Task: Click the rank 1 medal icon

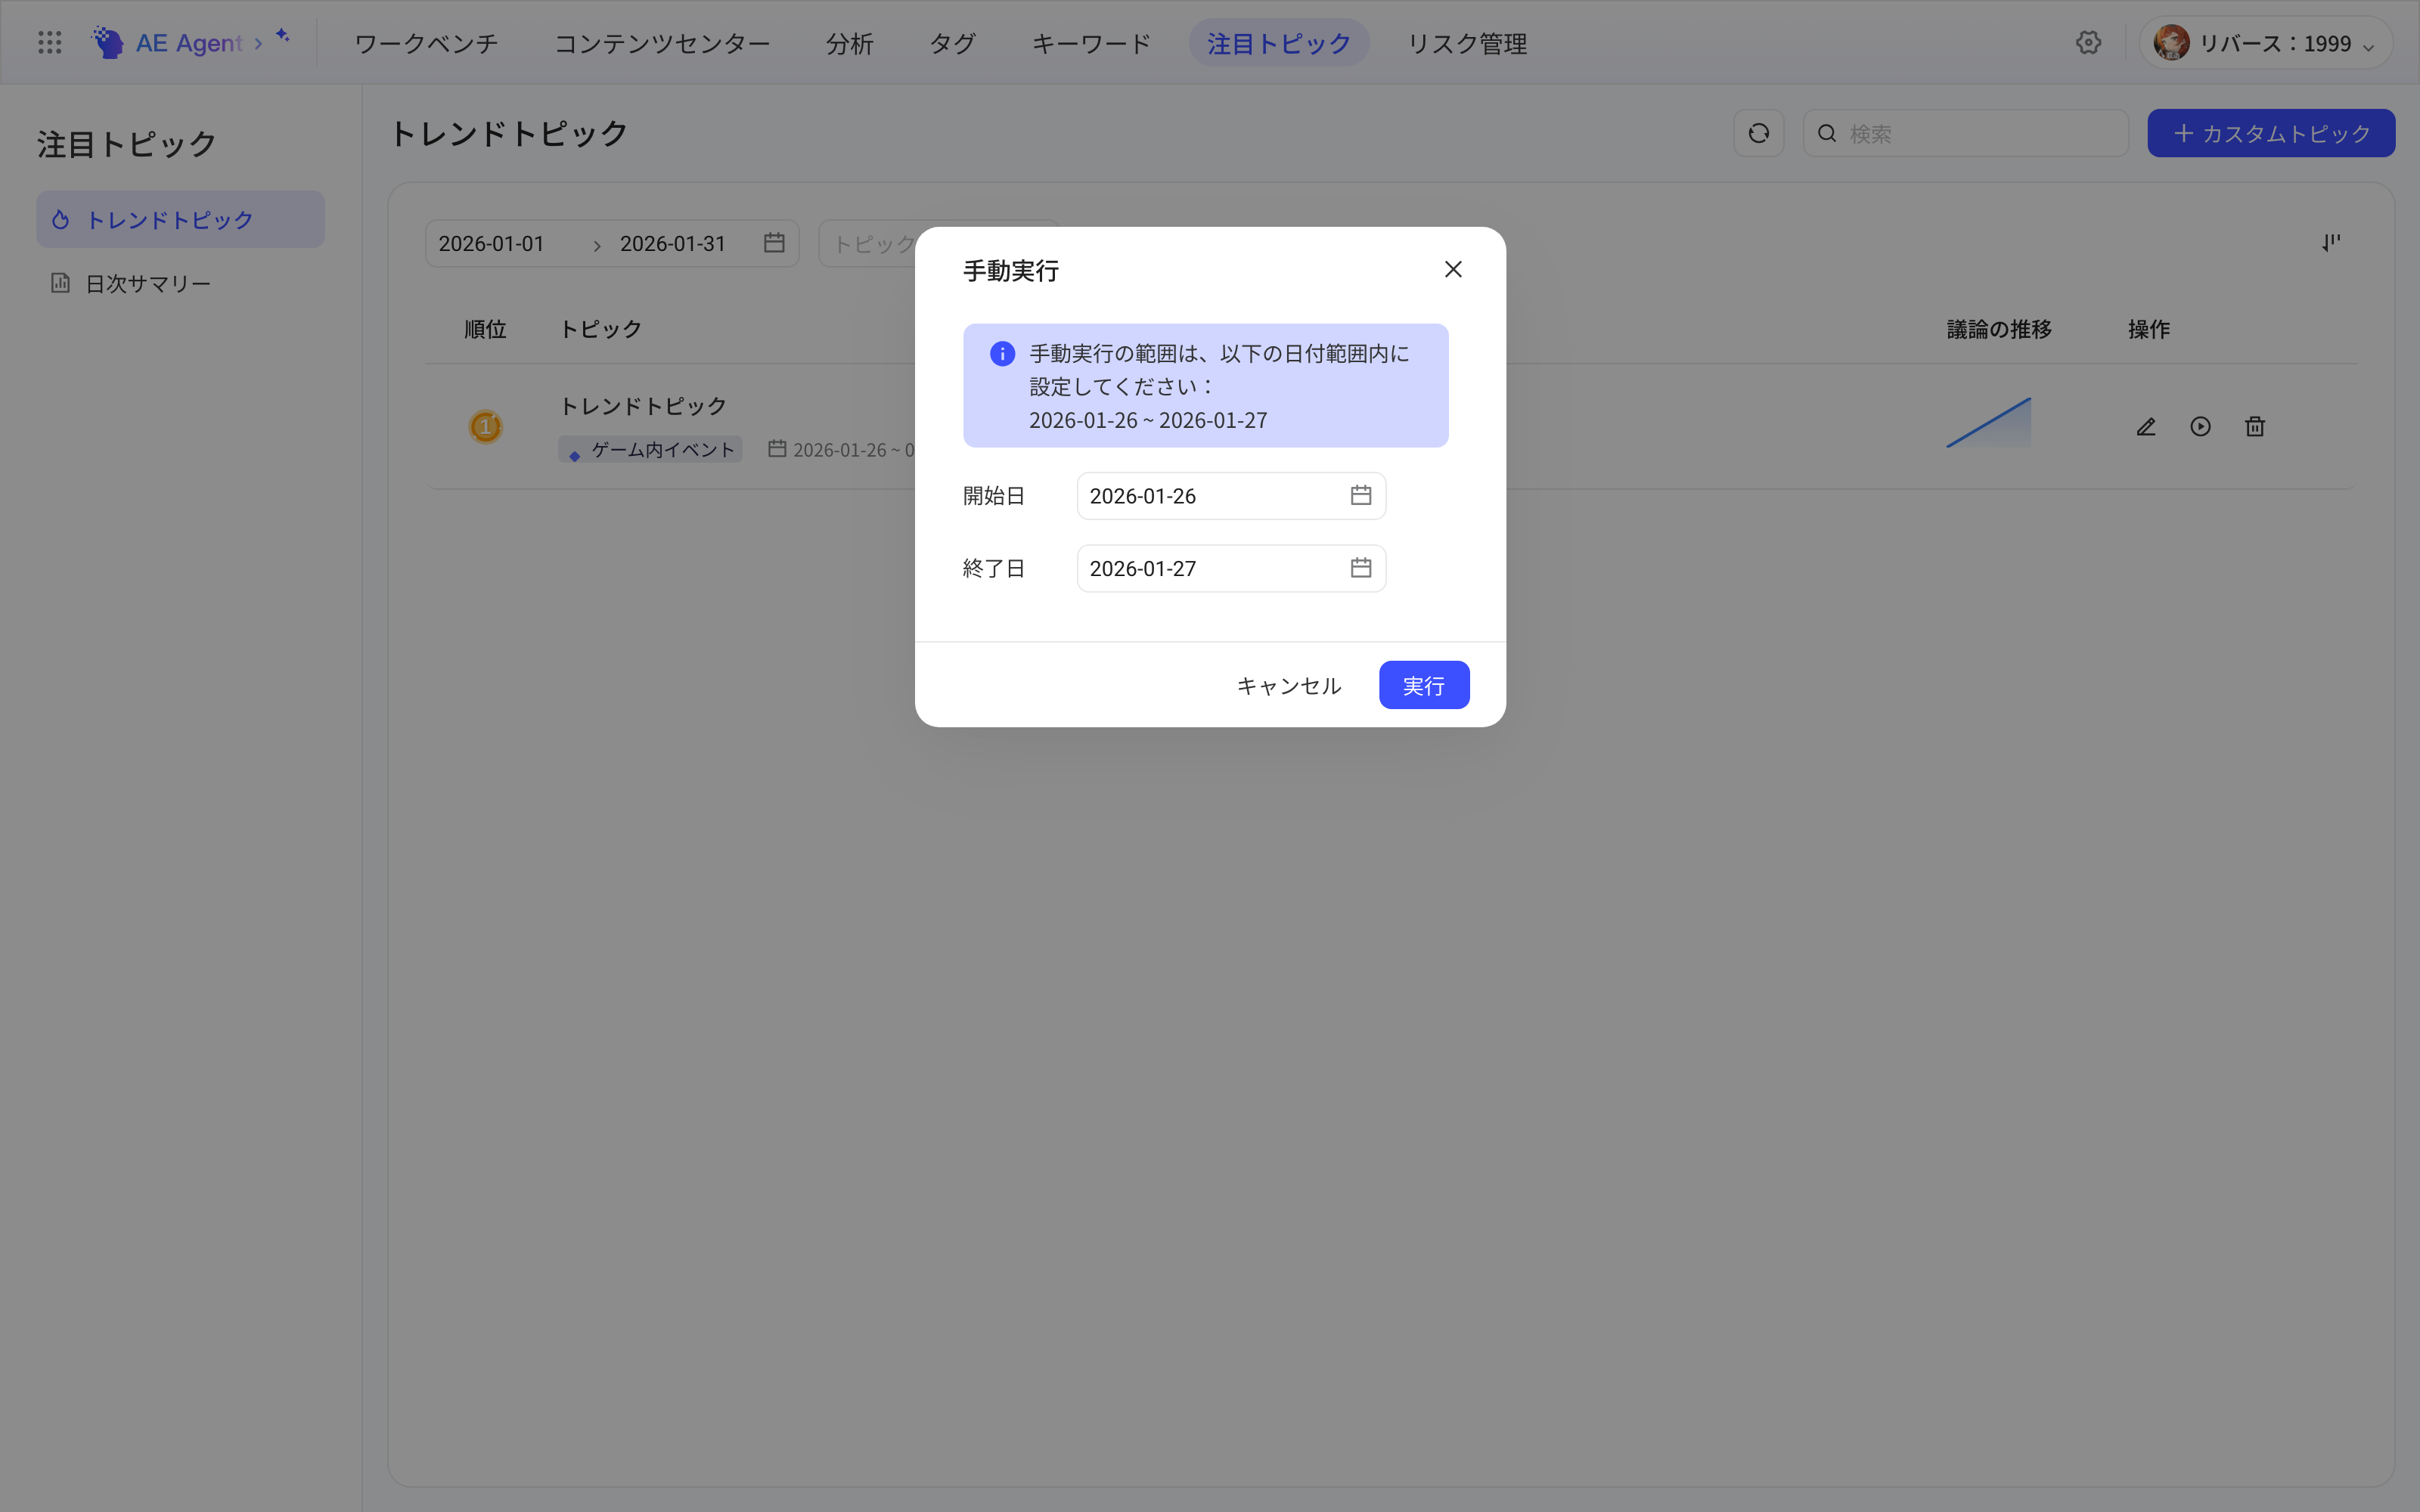Action: click(x=486, y=427)
